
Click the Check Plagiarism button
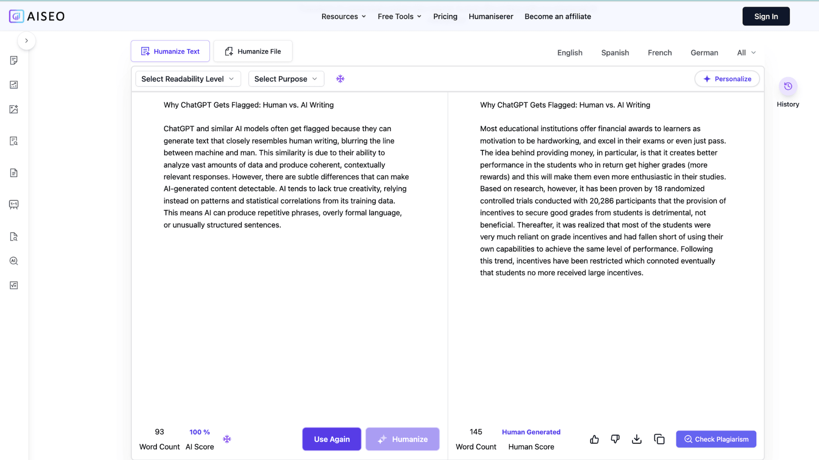coord(716,439)
